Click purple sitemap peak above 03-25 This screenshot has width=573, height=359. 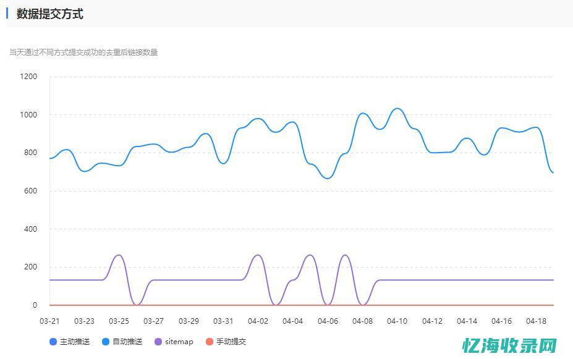pos(119,255)
